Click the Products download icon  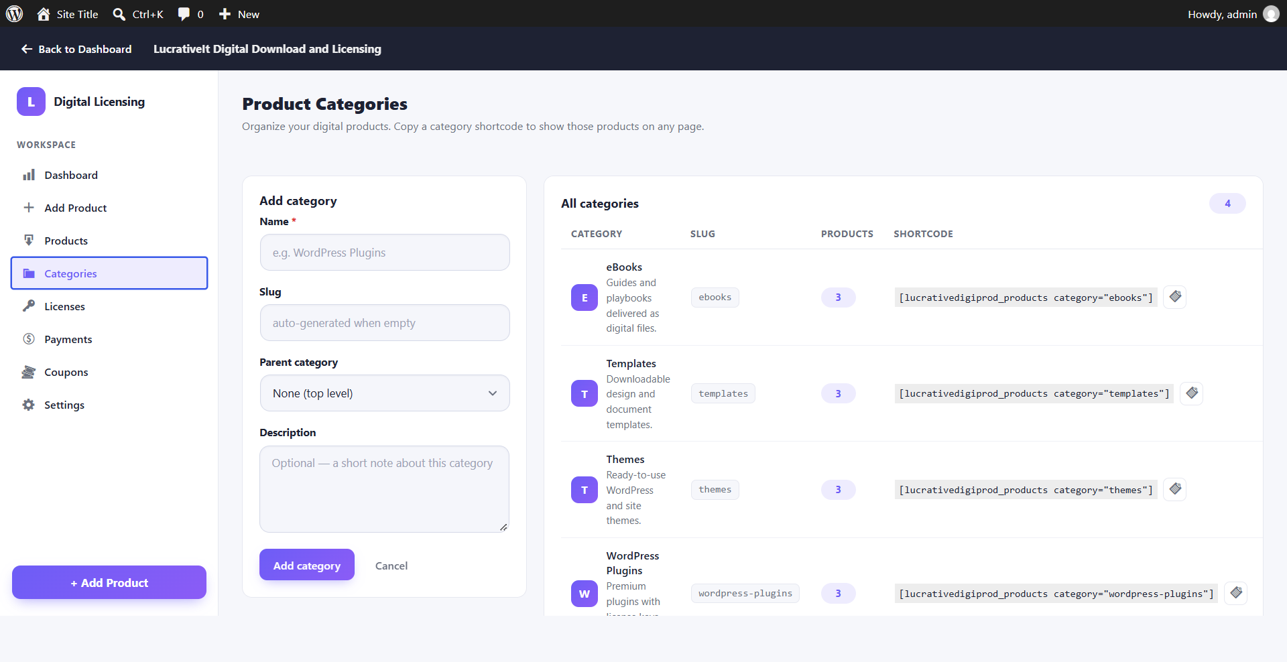point(29,240)
